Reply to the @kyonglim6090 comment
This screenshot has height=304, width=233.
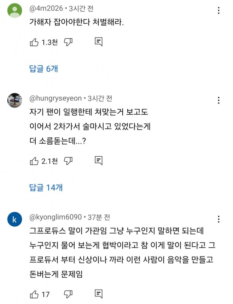pyautogui.click(x=99, y=294)
